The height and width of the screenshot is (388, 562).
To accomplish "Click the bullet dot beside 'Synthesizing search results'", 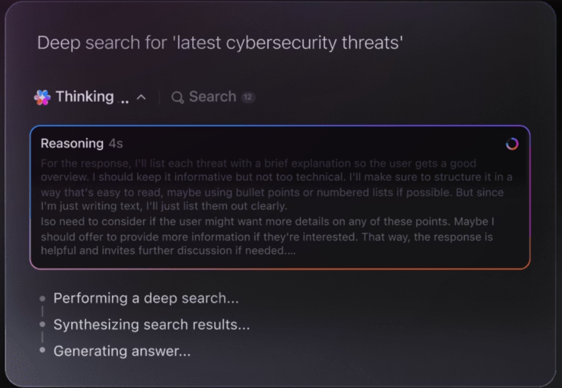I will click(x=41, y=325).
